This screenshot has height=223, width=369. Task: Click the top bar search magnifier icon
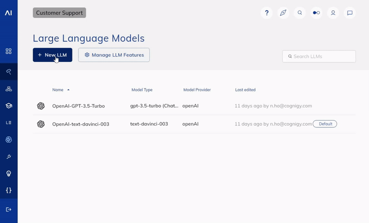click(299, 13)
